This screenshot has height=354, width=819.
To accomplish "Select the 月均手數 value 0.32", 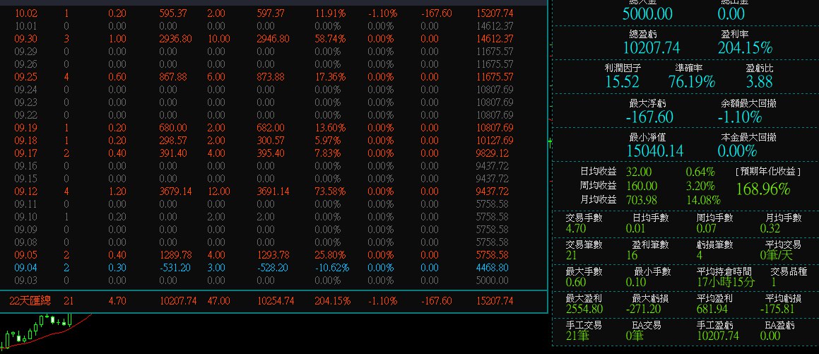I will 770,228.
